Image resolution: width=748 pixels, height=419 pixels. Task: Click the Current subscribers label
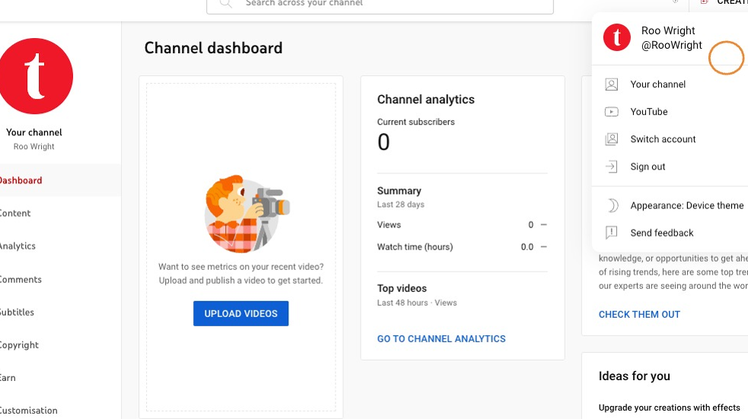416,122
